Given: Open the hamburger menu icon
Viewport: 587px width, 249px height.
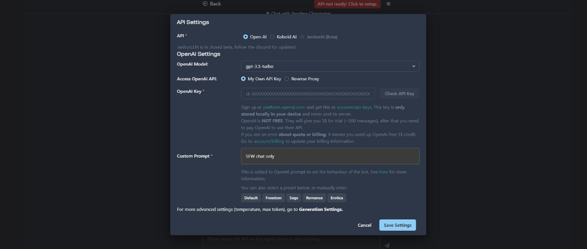Looking at the screenshot, I should (389, 4).
